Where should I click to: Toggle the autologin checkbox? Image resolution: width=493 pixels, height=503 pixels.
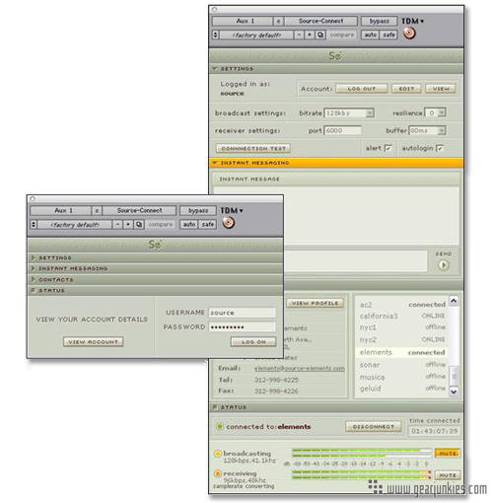(x=440, y=148)
